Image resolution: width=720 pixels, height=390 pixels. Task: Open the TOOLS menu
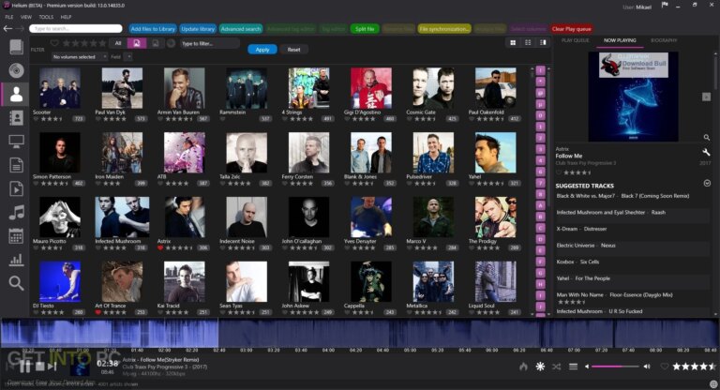coord(46,17)
